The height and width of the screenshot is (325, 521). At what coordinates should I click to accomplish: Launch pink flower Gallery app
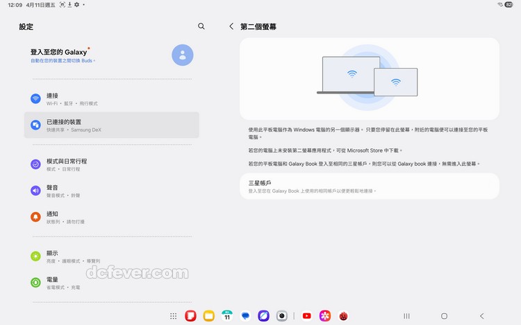[x=325, y=316]
